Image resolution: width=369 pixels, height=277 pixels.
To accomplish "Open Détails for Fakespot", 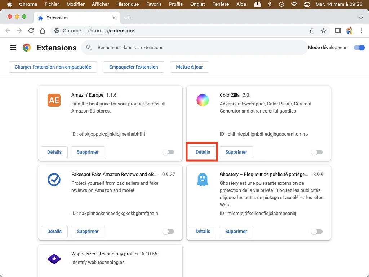I will point(54,232).
